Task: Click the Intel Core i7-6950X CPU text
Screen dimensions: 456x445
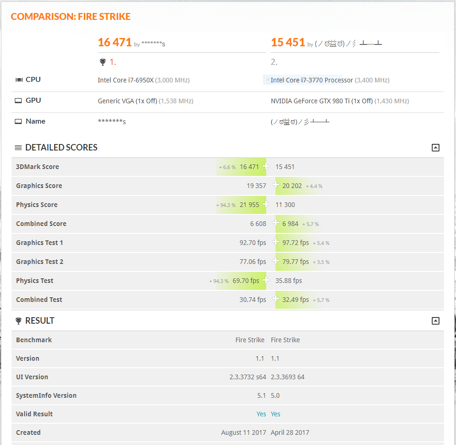Action: pos(125,80)
